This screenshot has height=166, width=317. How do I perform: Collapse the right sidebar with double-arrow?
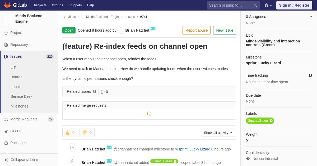pos(311,17)
